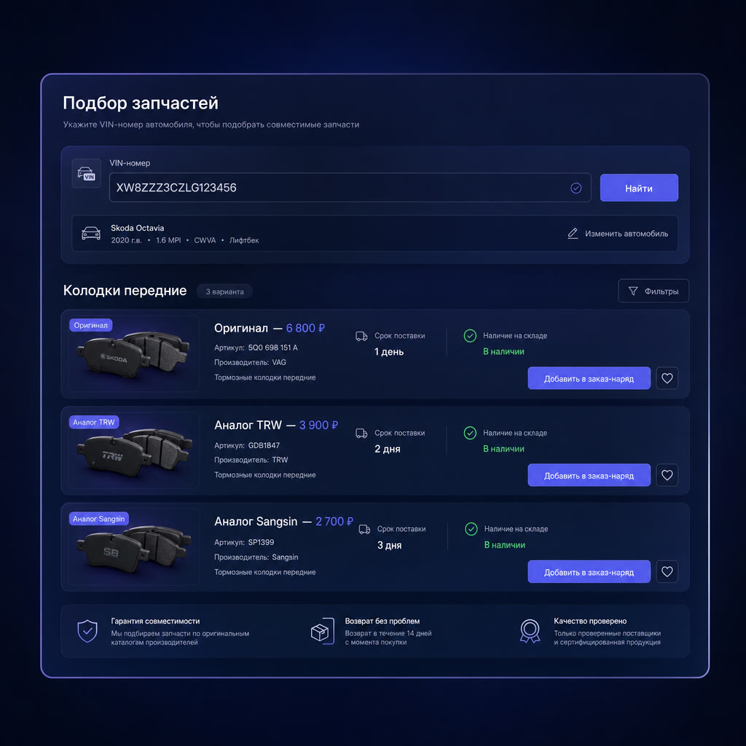The height and width of the screenshot is (746, 746).
Task: Open the TRW brake pads image
Action: pyautogui.click(x=134, y=450)
